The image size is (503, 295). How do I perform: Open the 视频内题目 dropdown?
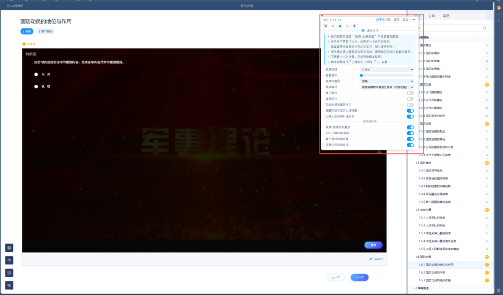(x=387, y=81)
